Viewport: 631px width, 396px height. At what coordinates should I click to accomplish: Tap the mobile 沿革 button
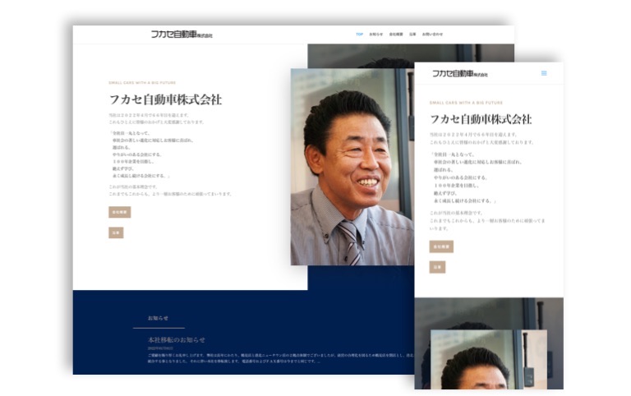437,267
